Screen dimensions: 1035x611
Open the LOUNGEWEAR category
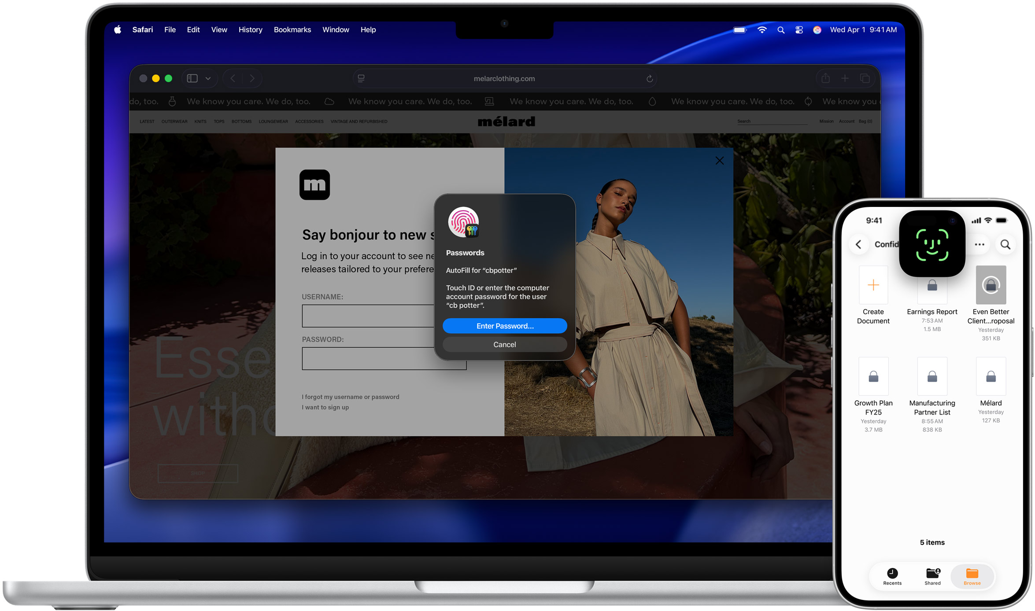click(273, 121)
